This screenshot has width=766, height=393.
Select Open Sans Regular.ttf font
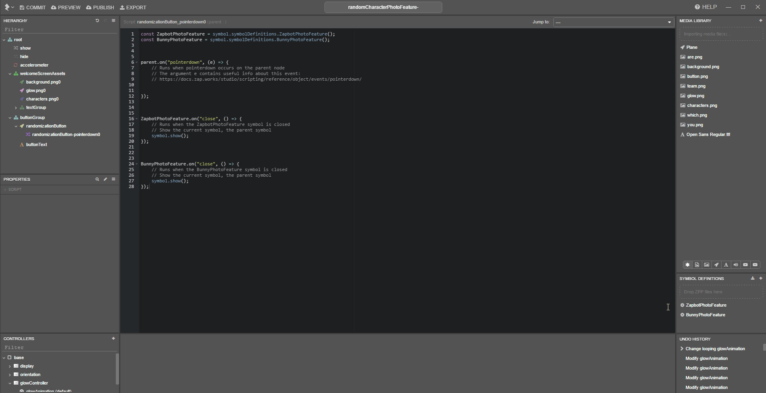coord(708,134)
